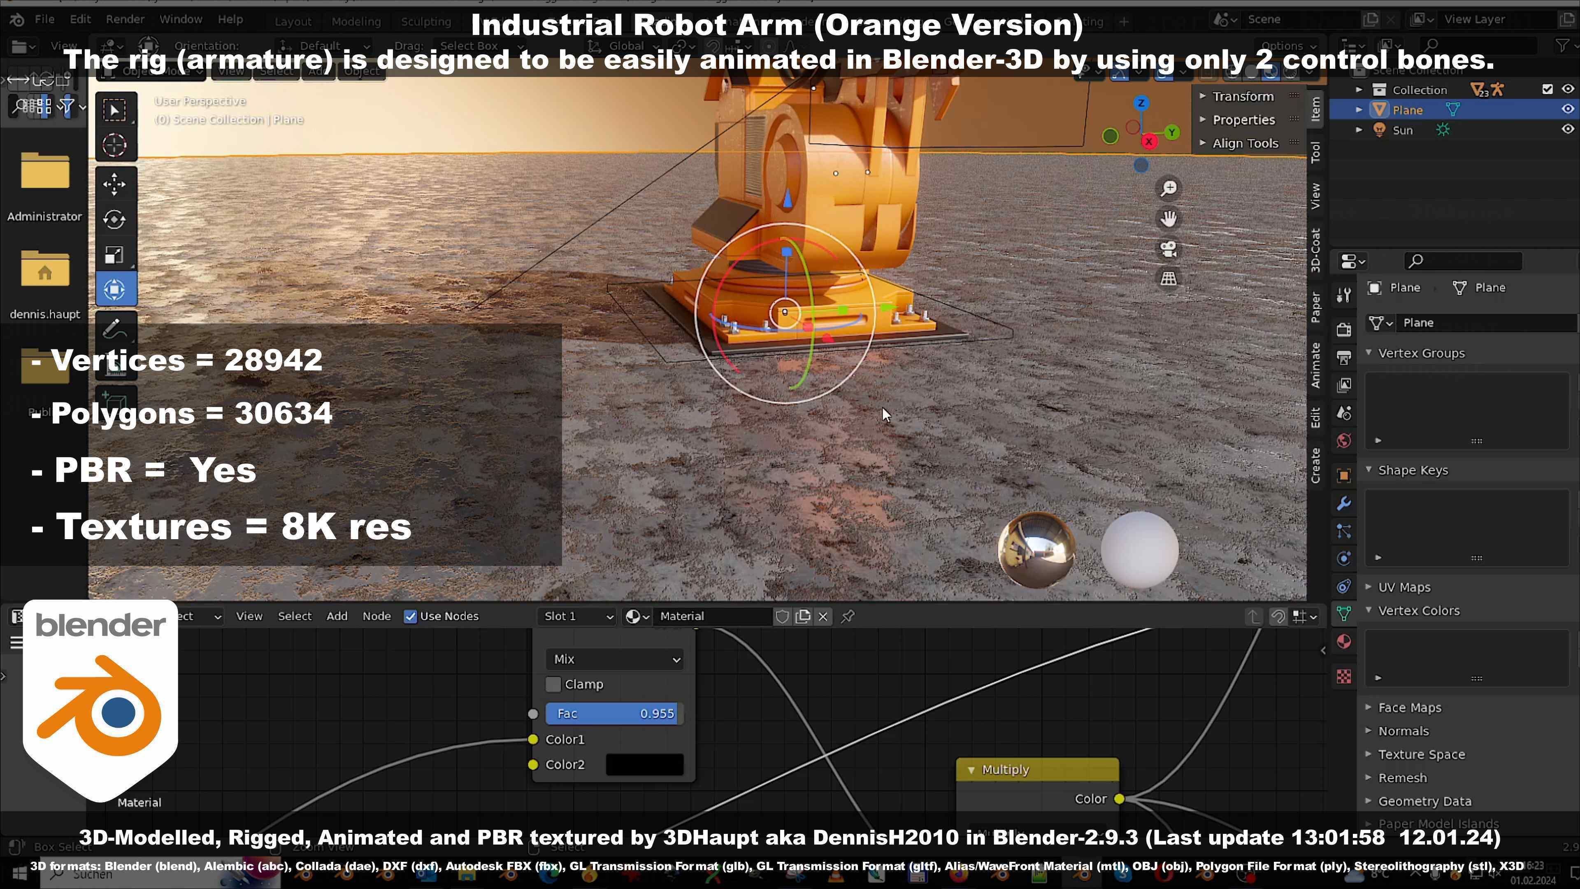
Task: Select the 3D Cursor tool
Action: pos(115,145)
